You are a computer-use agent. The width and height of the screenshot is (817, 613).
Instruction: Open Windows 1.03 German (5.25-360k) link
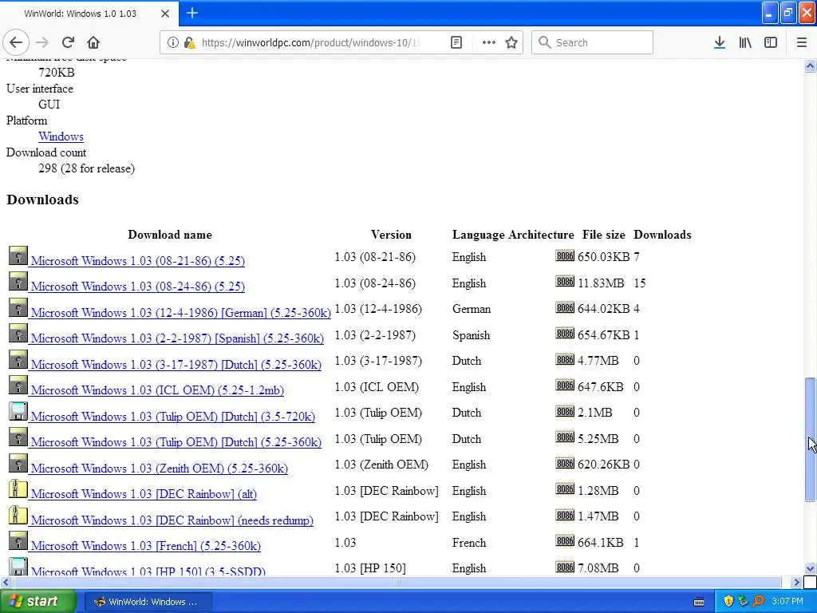click(181, 312)
